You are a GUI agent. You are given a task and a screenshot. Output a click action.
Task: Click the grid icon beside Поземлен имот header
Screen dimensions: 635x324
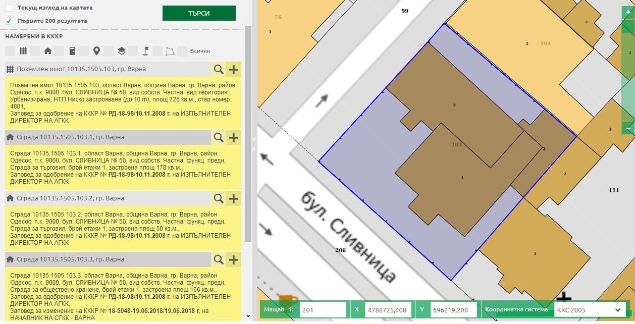[10, 69]
